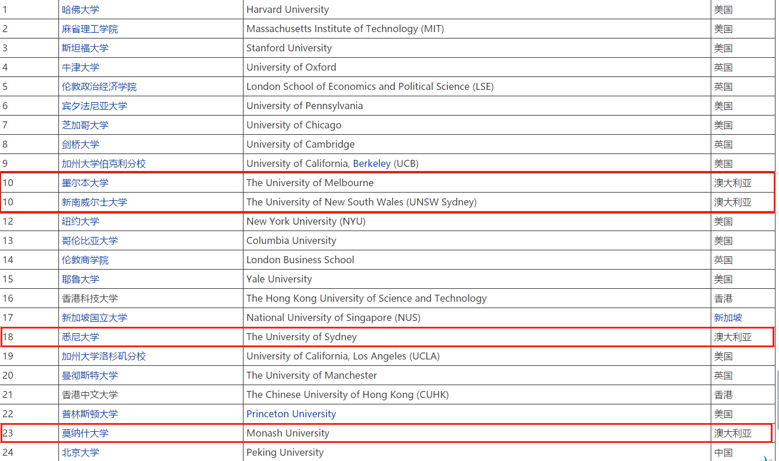The image size is (779, 461).
Task: Click the 纽约大学 link
Action: click(x=81, y=221)
